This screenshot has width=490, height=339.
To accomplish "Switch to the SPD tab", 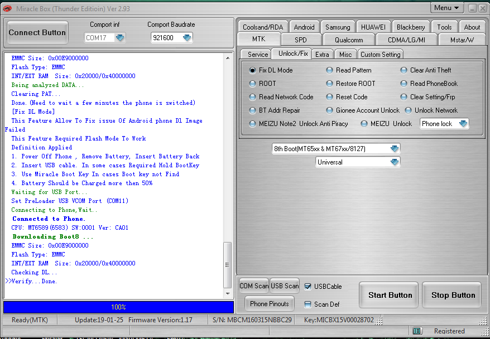I will pyautogui.click(x=301, y=40).
